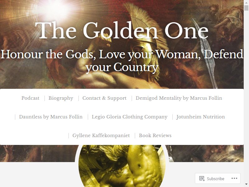Open the Biography page
The width and height of the screenshot is (249, 187).
tap(61, 98)
